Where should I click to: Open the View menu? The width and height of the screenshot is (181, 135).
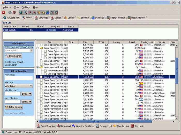pos(16,7)
